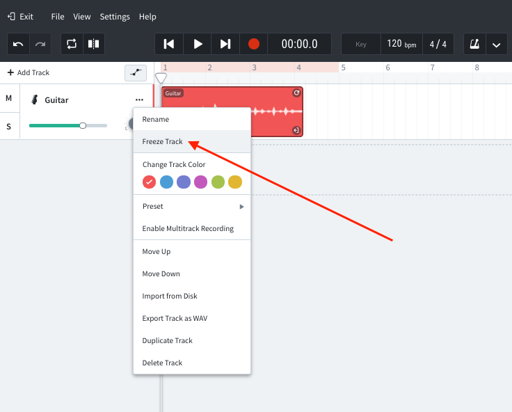
Task: Toggle cycle loop mode
Action: [x=72, y=44]
